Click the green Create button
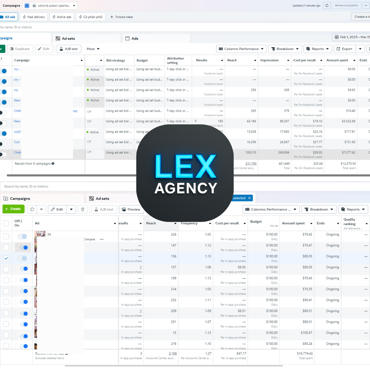The image size is (370, 370). click(x=13, y=209)
